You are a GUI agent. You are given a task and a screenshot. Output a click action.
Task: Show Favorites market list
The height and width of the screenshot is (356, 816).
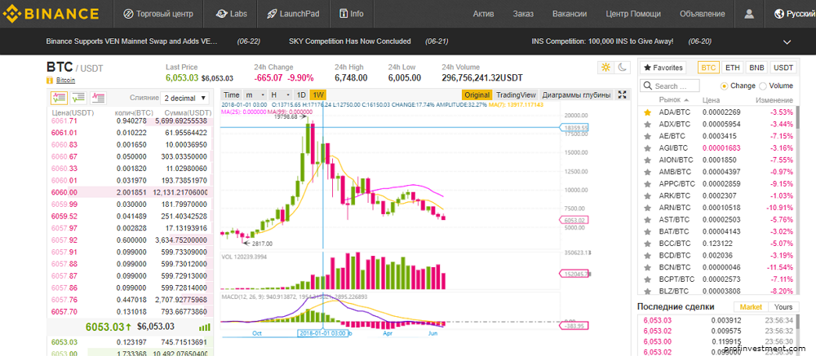click(663, 68)
